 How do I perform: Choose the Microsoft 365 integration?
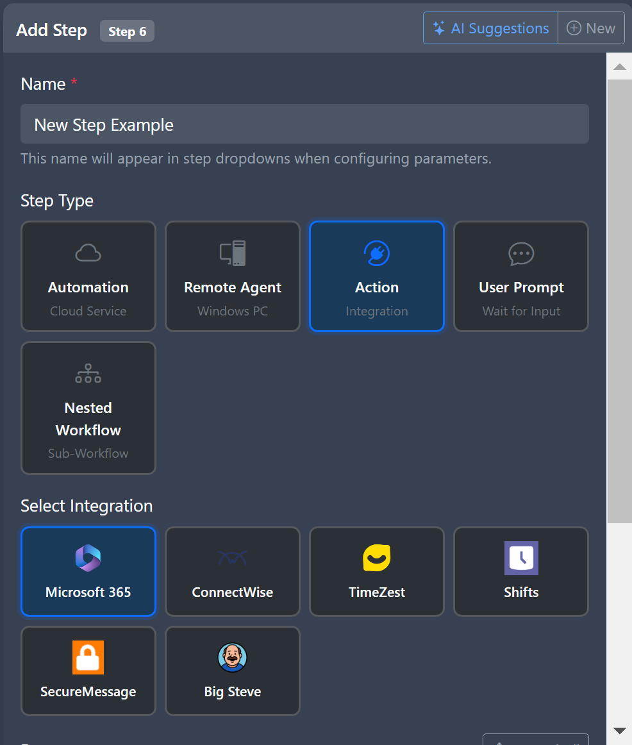point(88,571)
